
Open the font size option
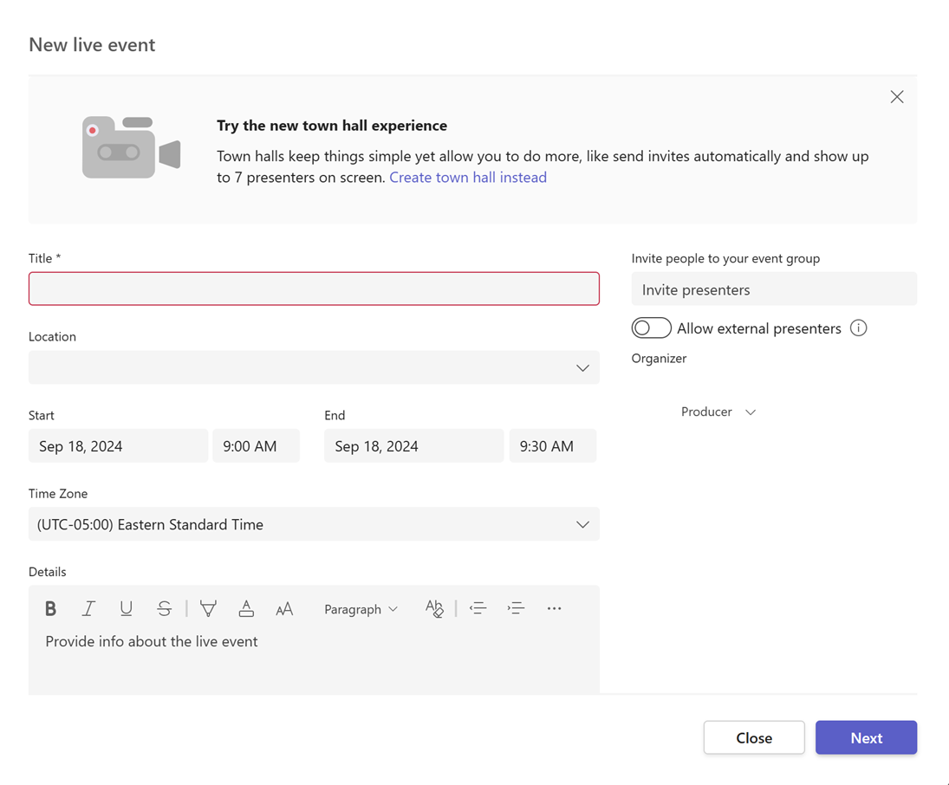coord(284,609)
